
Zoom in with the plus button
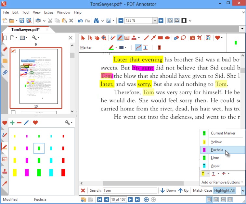pyautogui.click(x=161, y=20)
